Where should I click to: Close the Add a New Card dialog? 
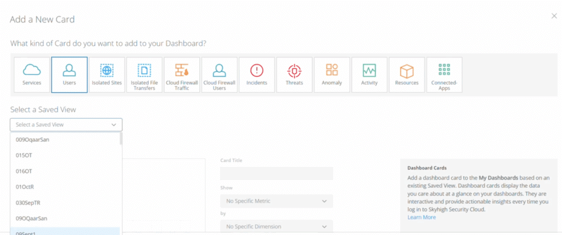(x=554, y=16)
